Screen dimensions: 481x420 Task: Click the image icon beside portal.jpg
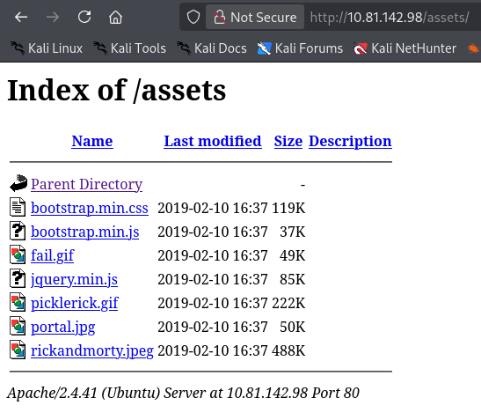(18, 326)
